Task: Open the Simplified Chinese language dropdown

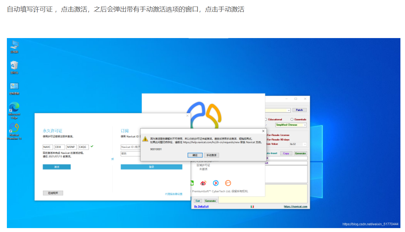Action: click(291, 125)
